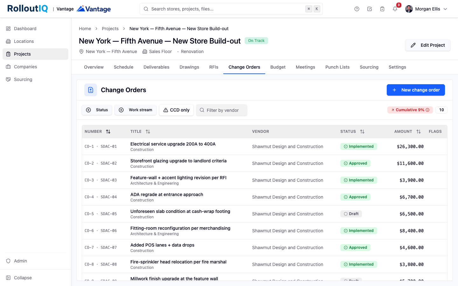This screenshot has width=458, height=286.
Task: Click the RolloutIQ logo
Action: coord(28,9)
